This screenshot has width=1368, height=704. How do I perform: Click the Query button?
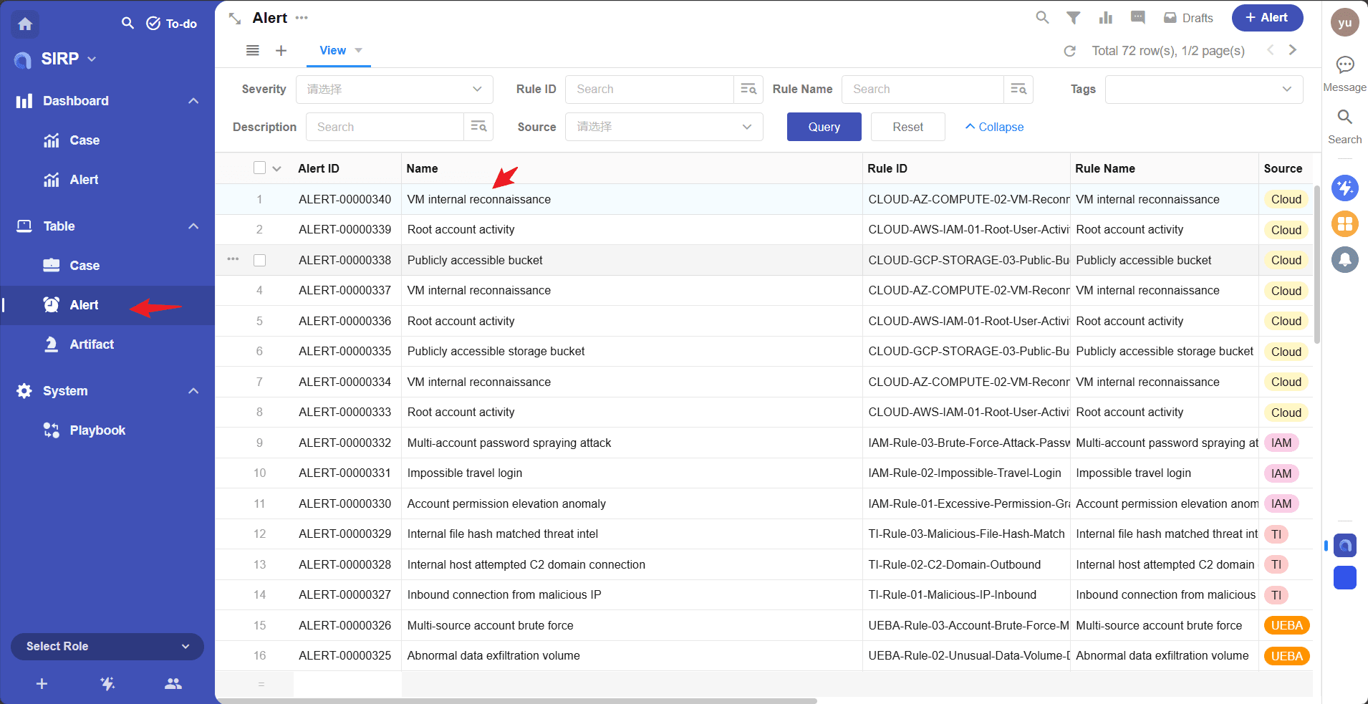pos(824,127)
